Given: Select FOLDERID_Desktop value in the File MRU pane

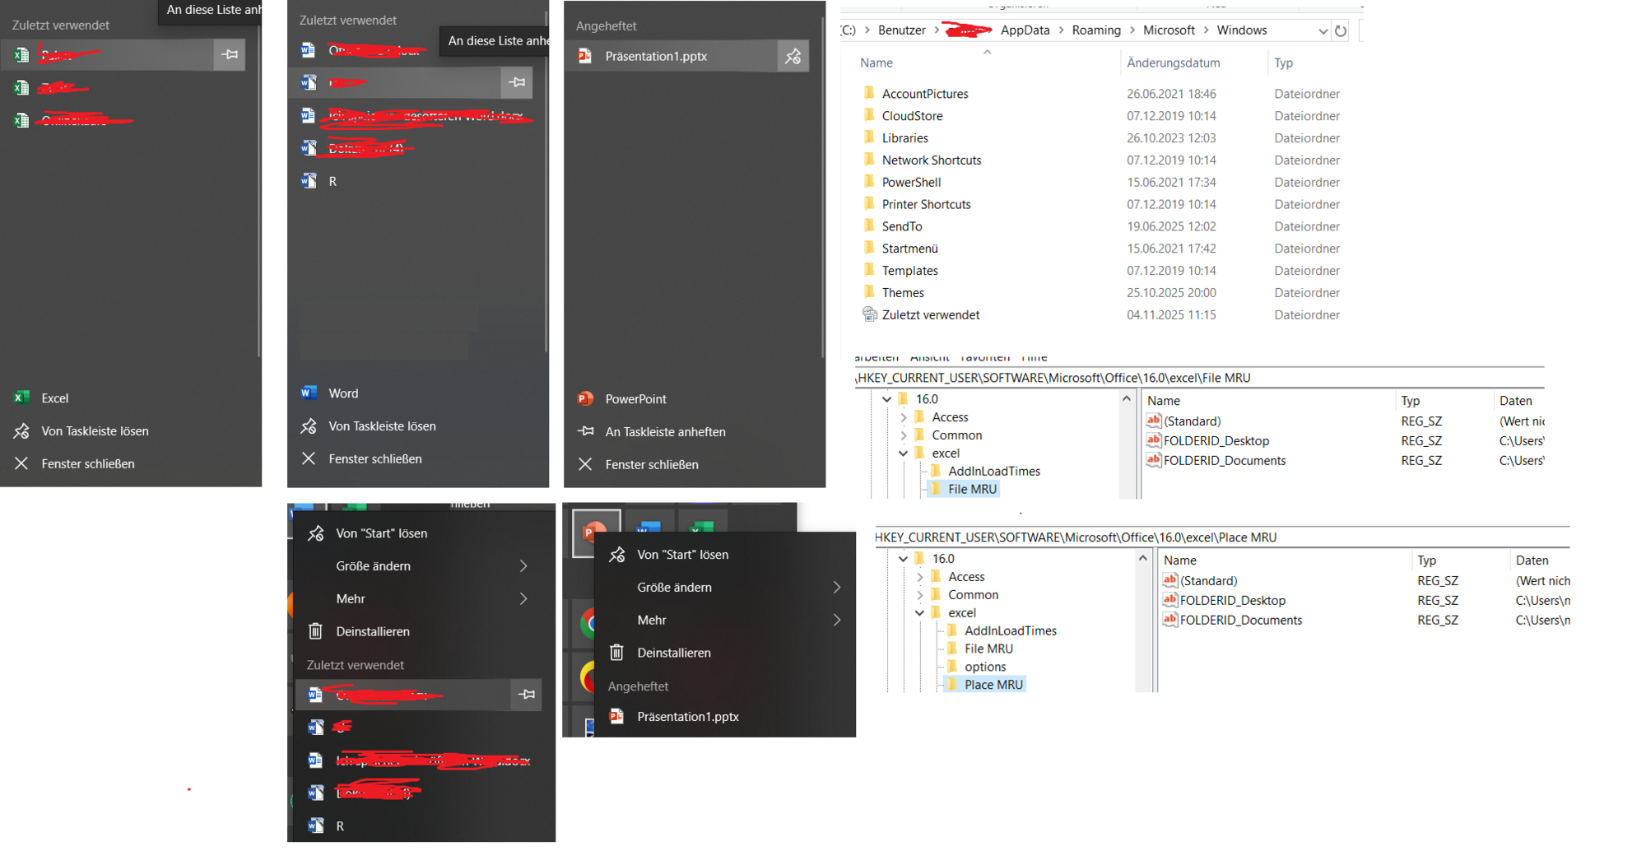Looking at the screenshot, I should click(x=1216, y=441).
